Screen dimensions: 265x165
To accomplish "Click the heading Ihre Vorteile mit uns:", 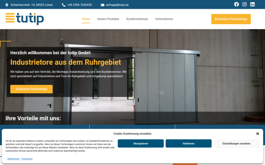I will click(x=33, y=118).
